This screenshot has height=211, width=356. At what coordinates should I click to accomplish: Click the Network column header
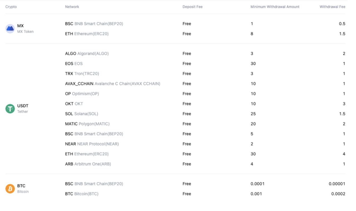(72, 7)
